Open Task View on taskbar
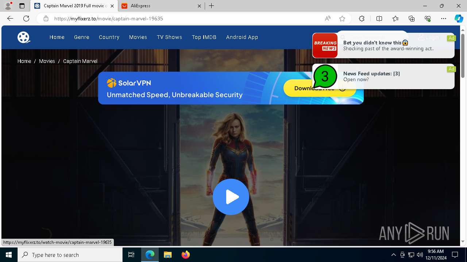 pos(131,255)
